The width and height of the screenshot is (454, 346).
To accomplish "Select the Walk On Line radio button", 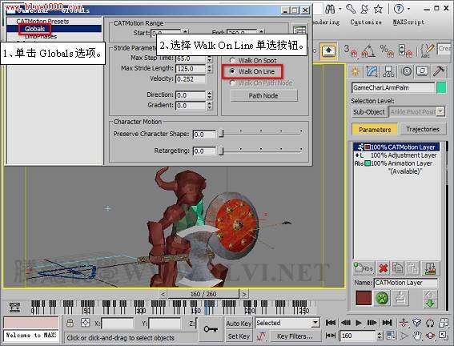I will [x=232, y=71].
